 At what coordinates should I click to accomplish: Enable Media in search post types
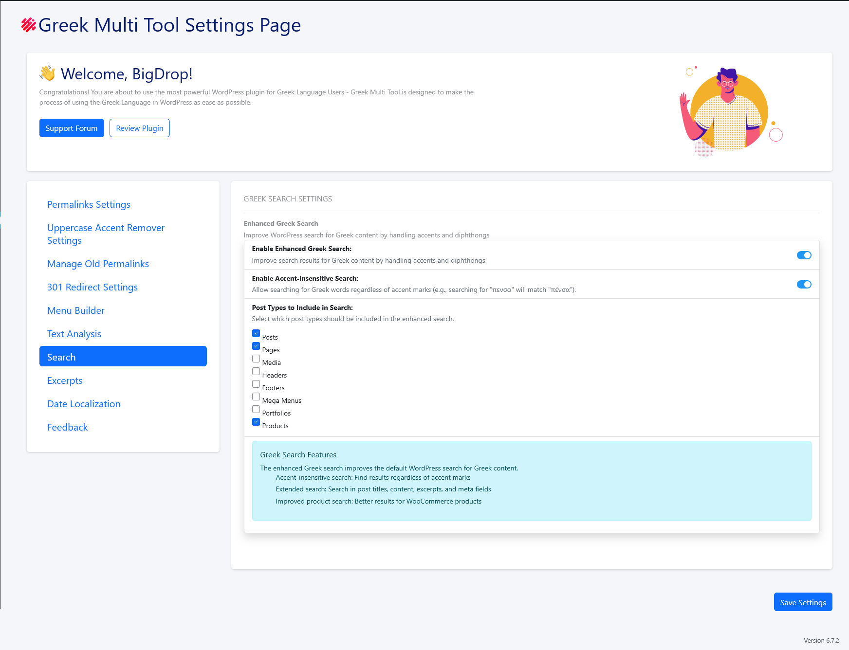tap(256, 359)
